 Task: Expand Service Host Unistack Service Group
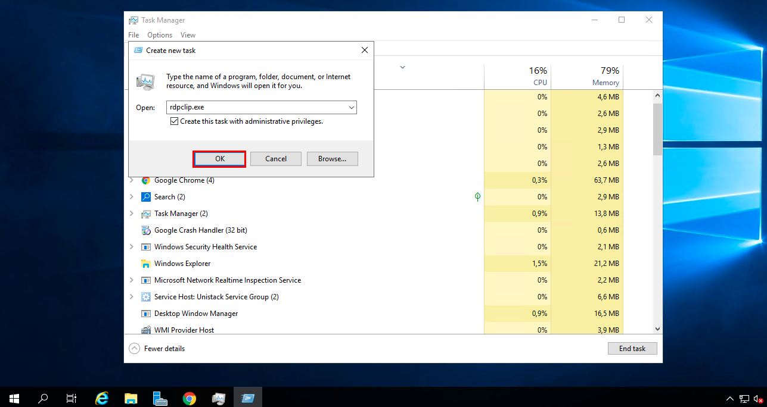click(x=132, y=297)
